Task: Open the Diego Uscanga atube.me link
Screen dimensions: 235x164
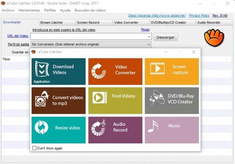Action: pyautogui.click(x=157, y=16)
